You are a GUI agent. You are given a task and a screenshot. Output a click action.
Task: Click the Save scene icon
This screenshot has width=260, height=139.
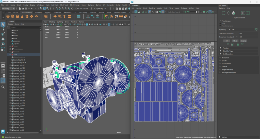click(x=26, y=8)
